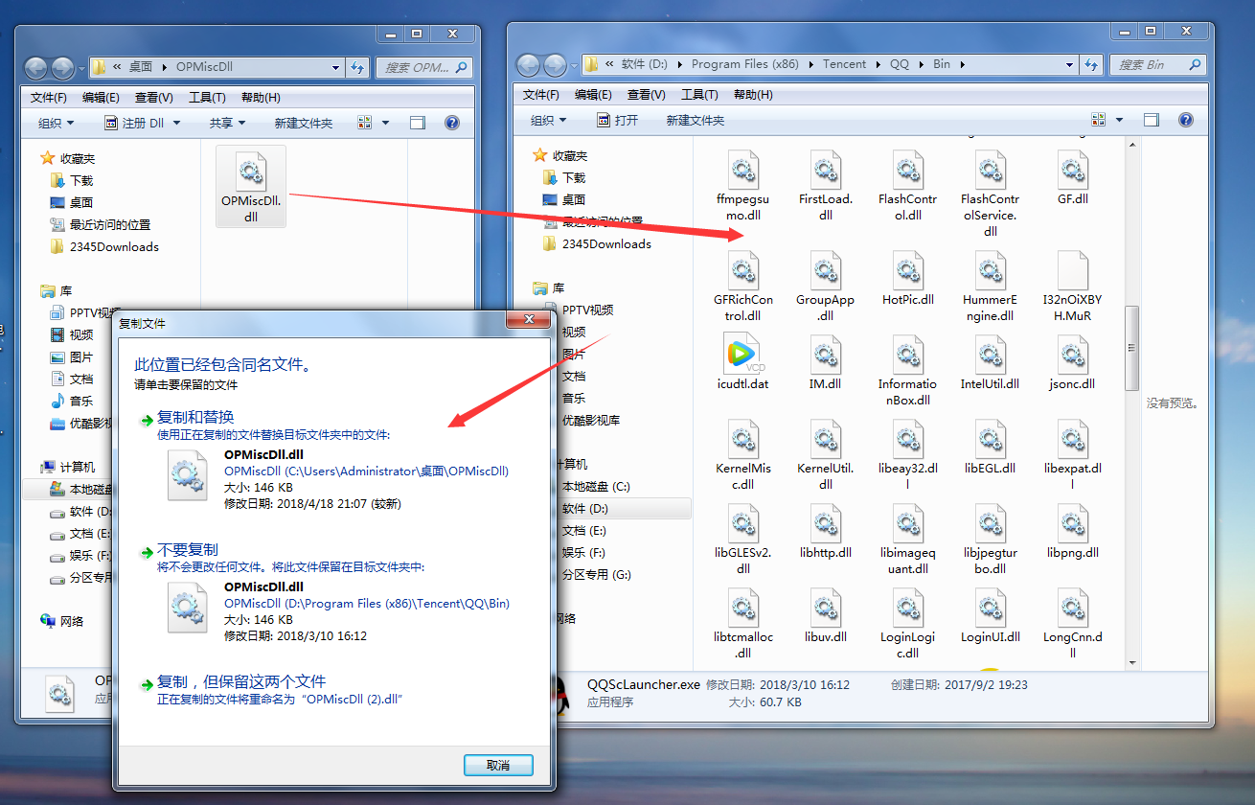This screenshot has height=805, width=1255.
Task: Select the I32nOiXBYH.MuR file icon
Action: click(x=1072, y=273)
